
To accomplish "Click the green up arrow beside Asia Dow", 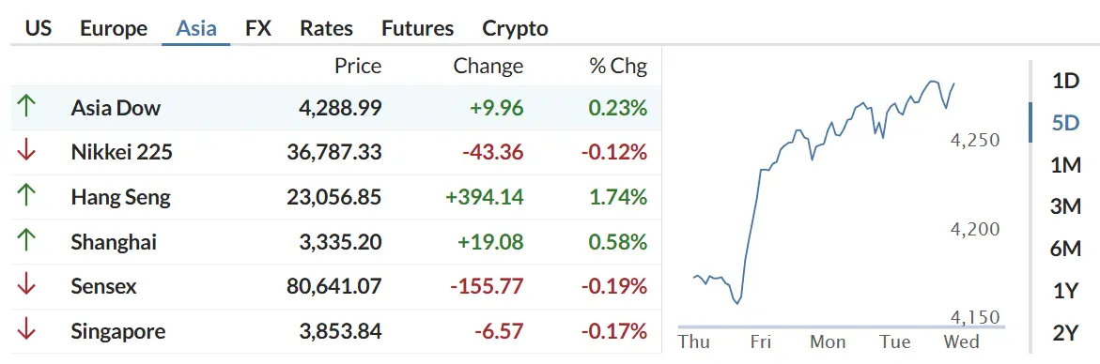I will 26,107.
